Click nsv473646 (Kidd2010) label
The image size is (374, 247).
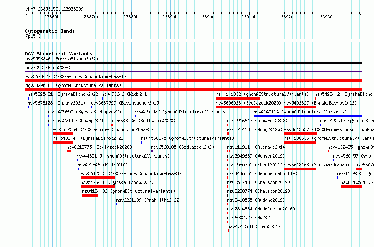point(126,94)
